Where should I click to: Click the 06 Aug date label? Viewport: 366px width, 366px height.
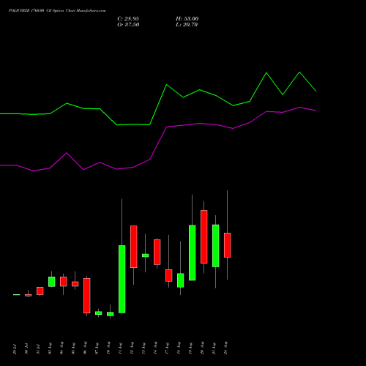click(85, 348)
